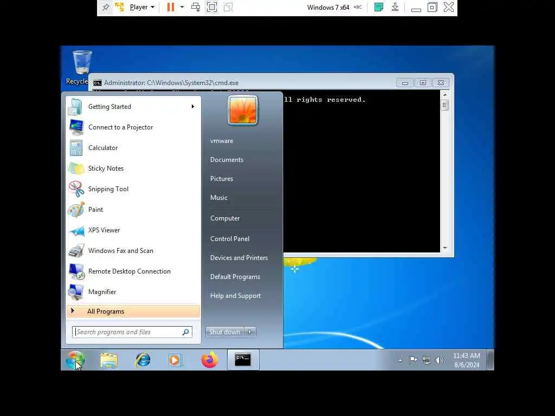Click the user account flower picture
Screen dimensions: 555x416
coord(243,110)
